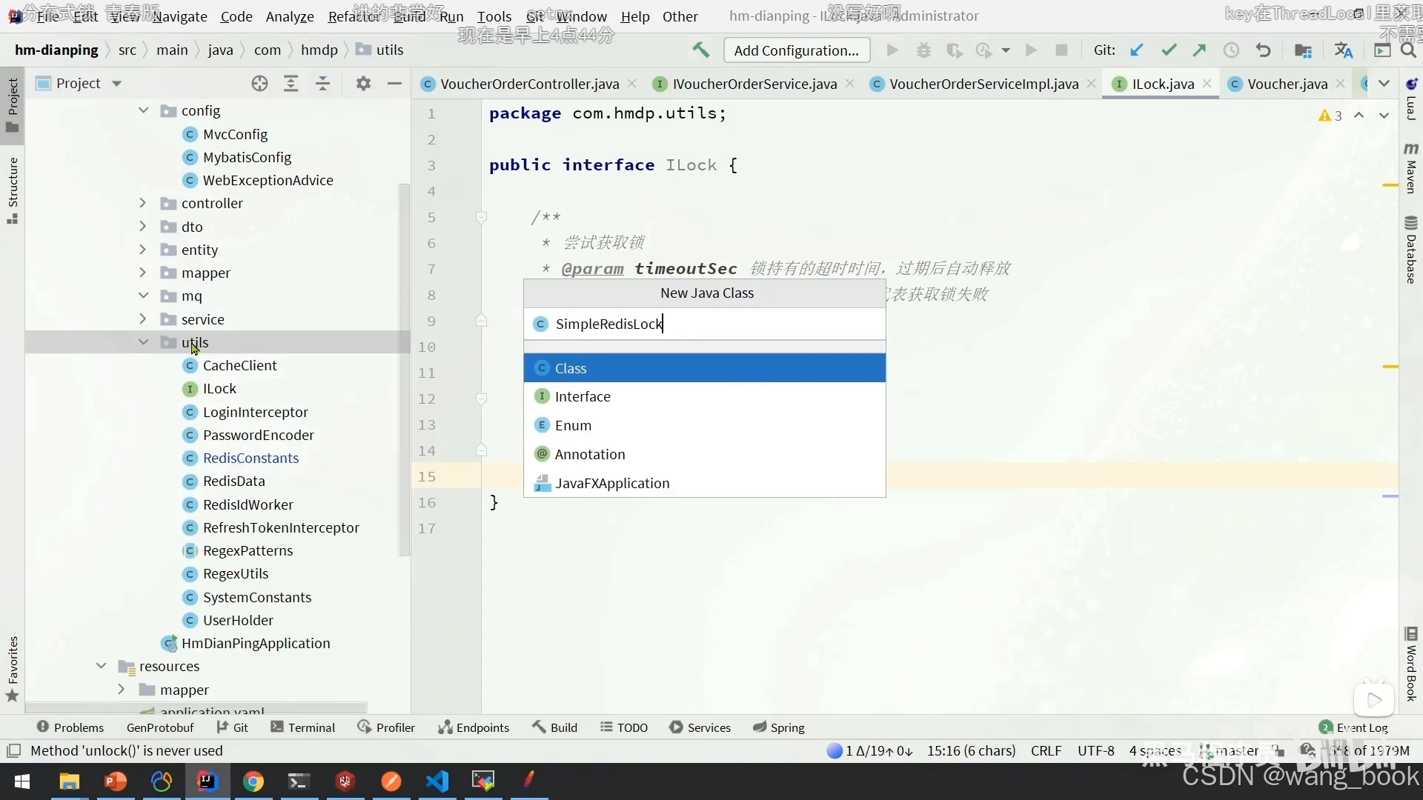Click the Git update project arrow
The image size is (1423, 800).
[x=1136, y=50]
